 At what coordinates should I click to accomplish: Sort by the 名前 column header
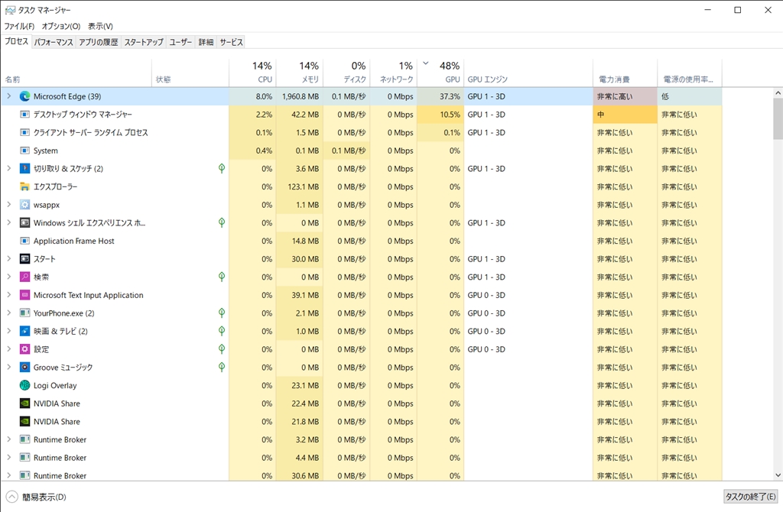click(76, 73)
